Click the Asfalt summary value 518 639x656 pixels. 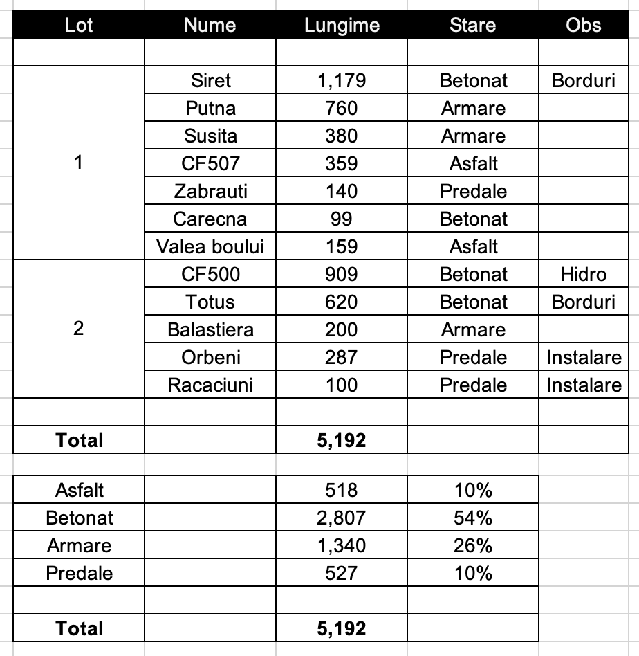[x=342, y=491]
